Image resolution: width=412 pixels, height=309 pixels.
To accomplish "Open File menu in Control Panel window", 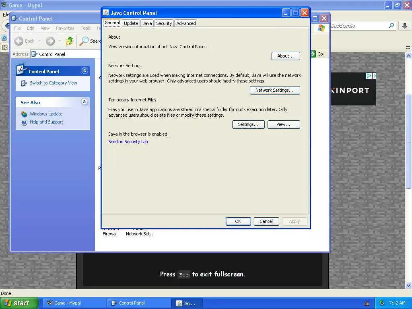I will (17, 28).
